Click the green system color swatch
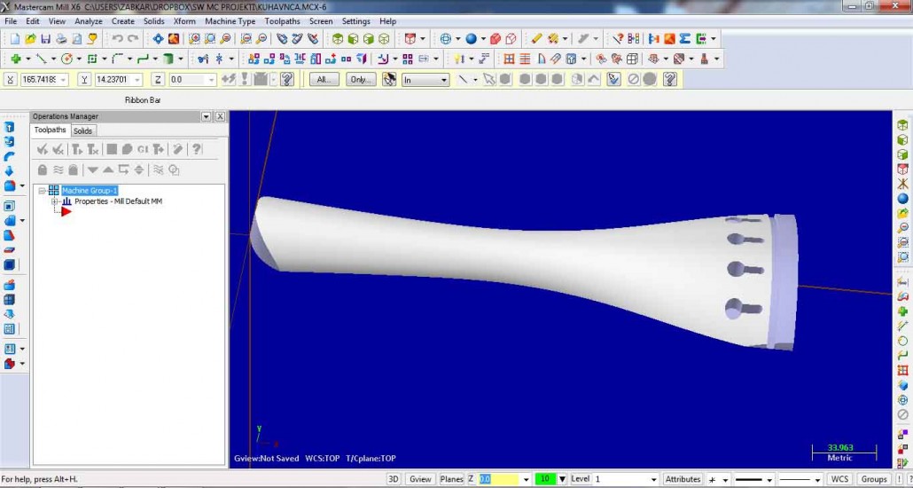The image size is (913, 488). (545, 479)
